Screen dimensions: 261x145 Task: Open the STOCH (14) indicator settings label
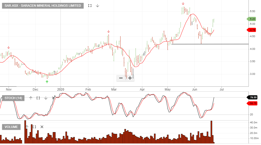[13, 98]
